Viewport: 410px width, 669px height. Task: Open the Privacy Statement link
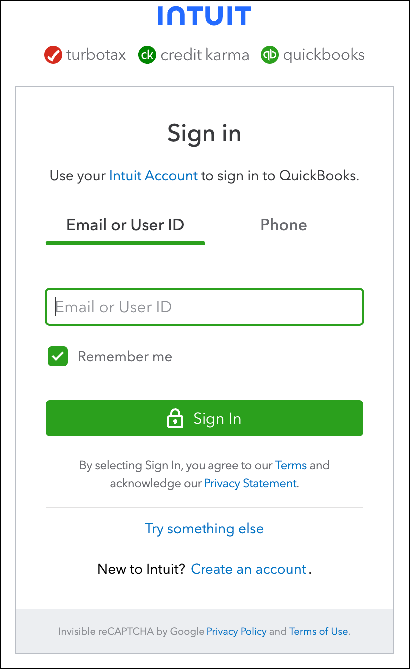click(x=251, y=483)
